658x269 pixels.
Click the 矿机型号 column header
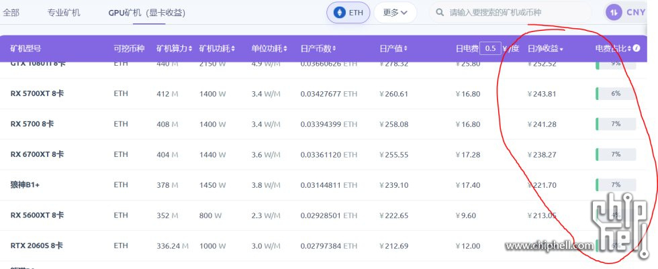point(26,48)
